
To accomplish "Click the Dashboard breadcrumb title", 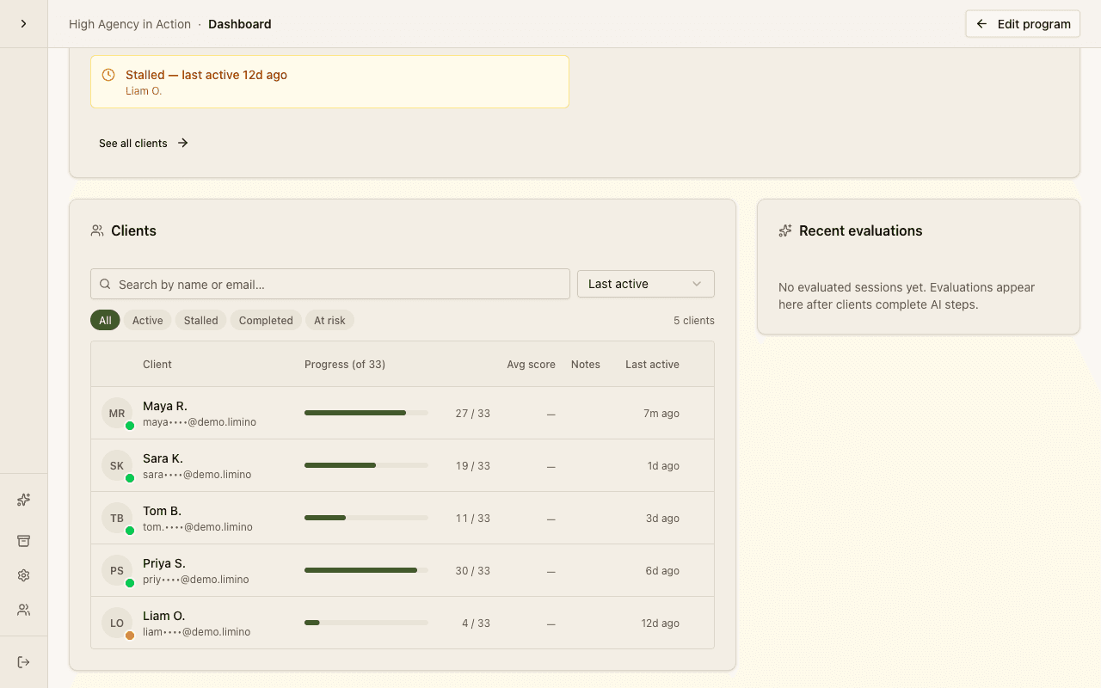I will coord(240,24).
